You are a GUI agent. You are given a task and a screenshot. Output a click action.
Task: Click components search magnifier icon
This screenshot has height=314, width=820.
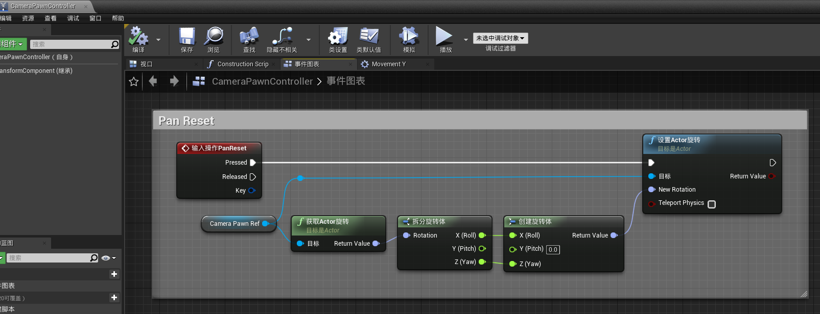(115, 44)
